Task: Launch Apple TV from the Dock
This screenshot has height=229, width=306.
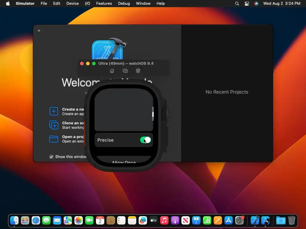Action: click(x=153, y=220)
